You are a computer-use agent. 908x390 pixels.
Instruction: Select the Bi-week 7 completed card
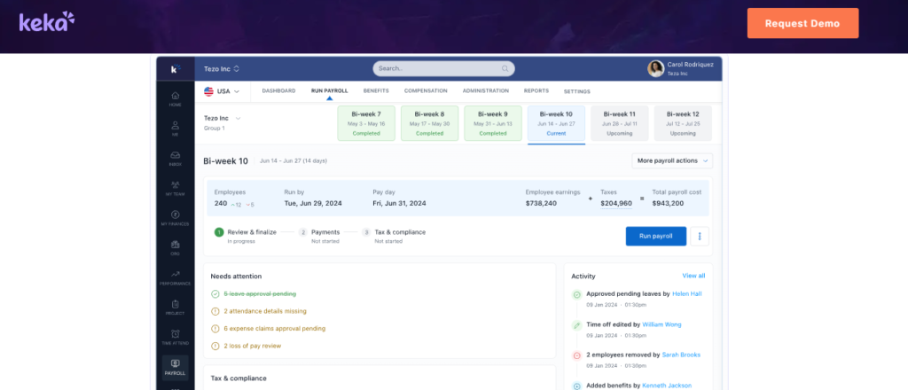366,123
